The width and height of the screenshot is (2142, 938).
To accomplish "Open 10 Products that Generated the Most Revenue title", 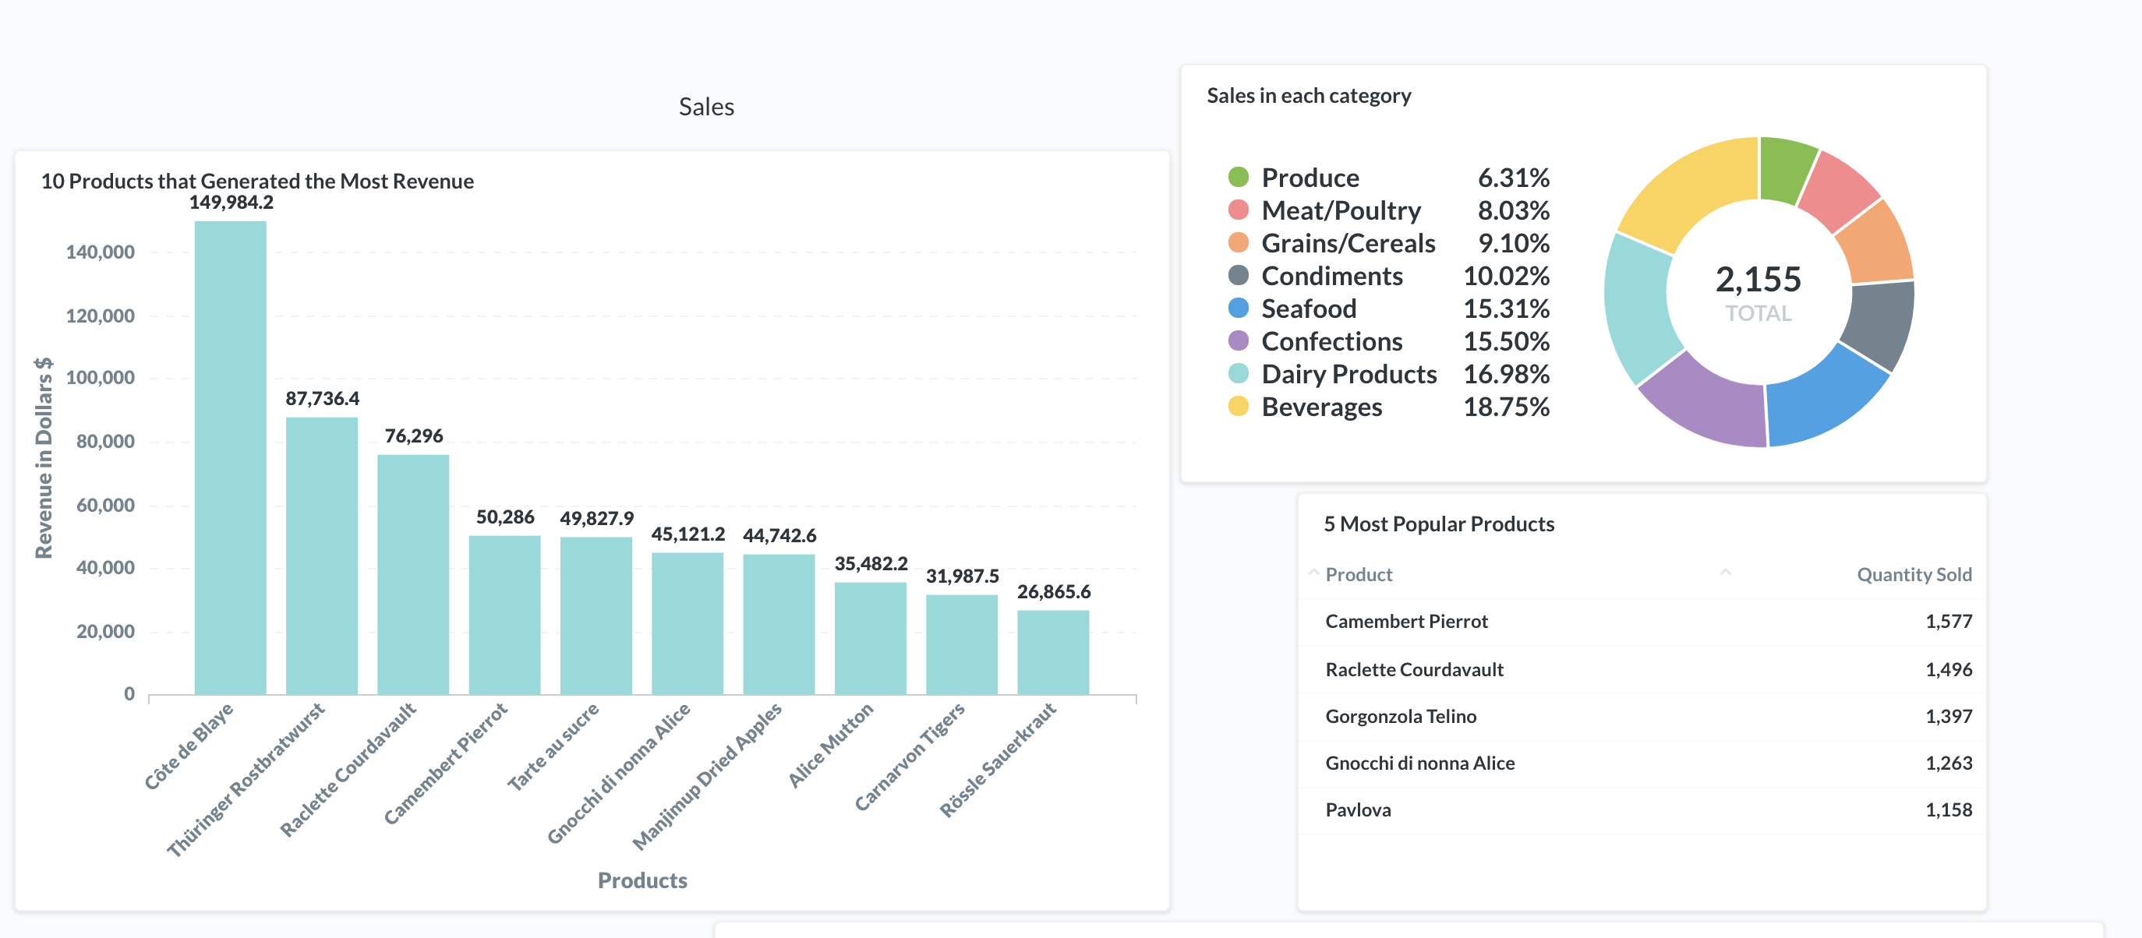I will tap(257, 181).
